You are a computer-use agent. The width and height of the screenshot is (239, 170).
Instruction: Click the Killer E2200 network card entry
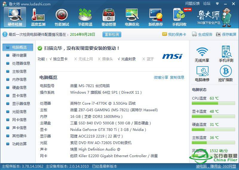[x=114, y=156]
